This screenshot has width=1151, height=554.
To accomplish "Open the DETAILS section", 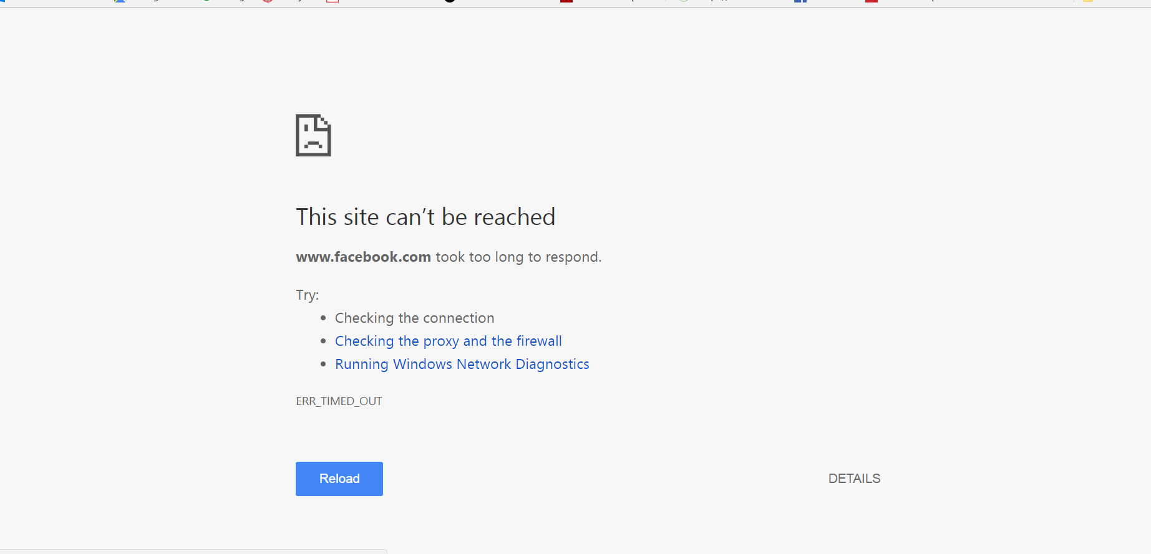I will pyautogui.click(x=854, y=479).
